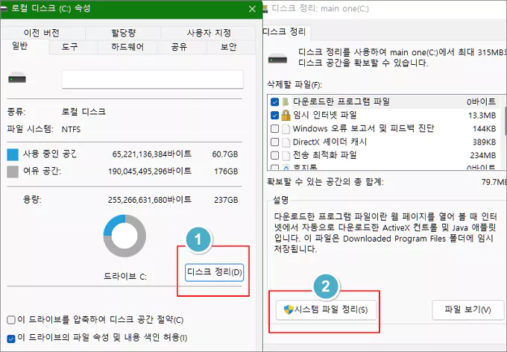Click the gray 여유 공간 color square
This screenshot has width=507, height=352.
tap(13, 172)
